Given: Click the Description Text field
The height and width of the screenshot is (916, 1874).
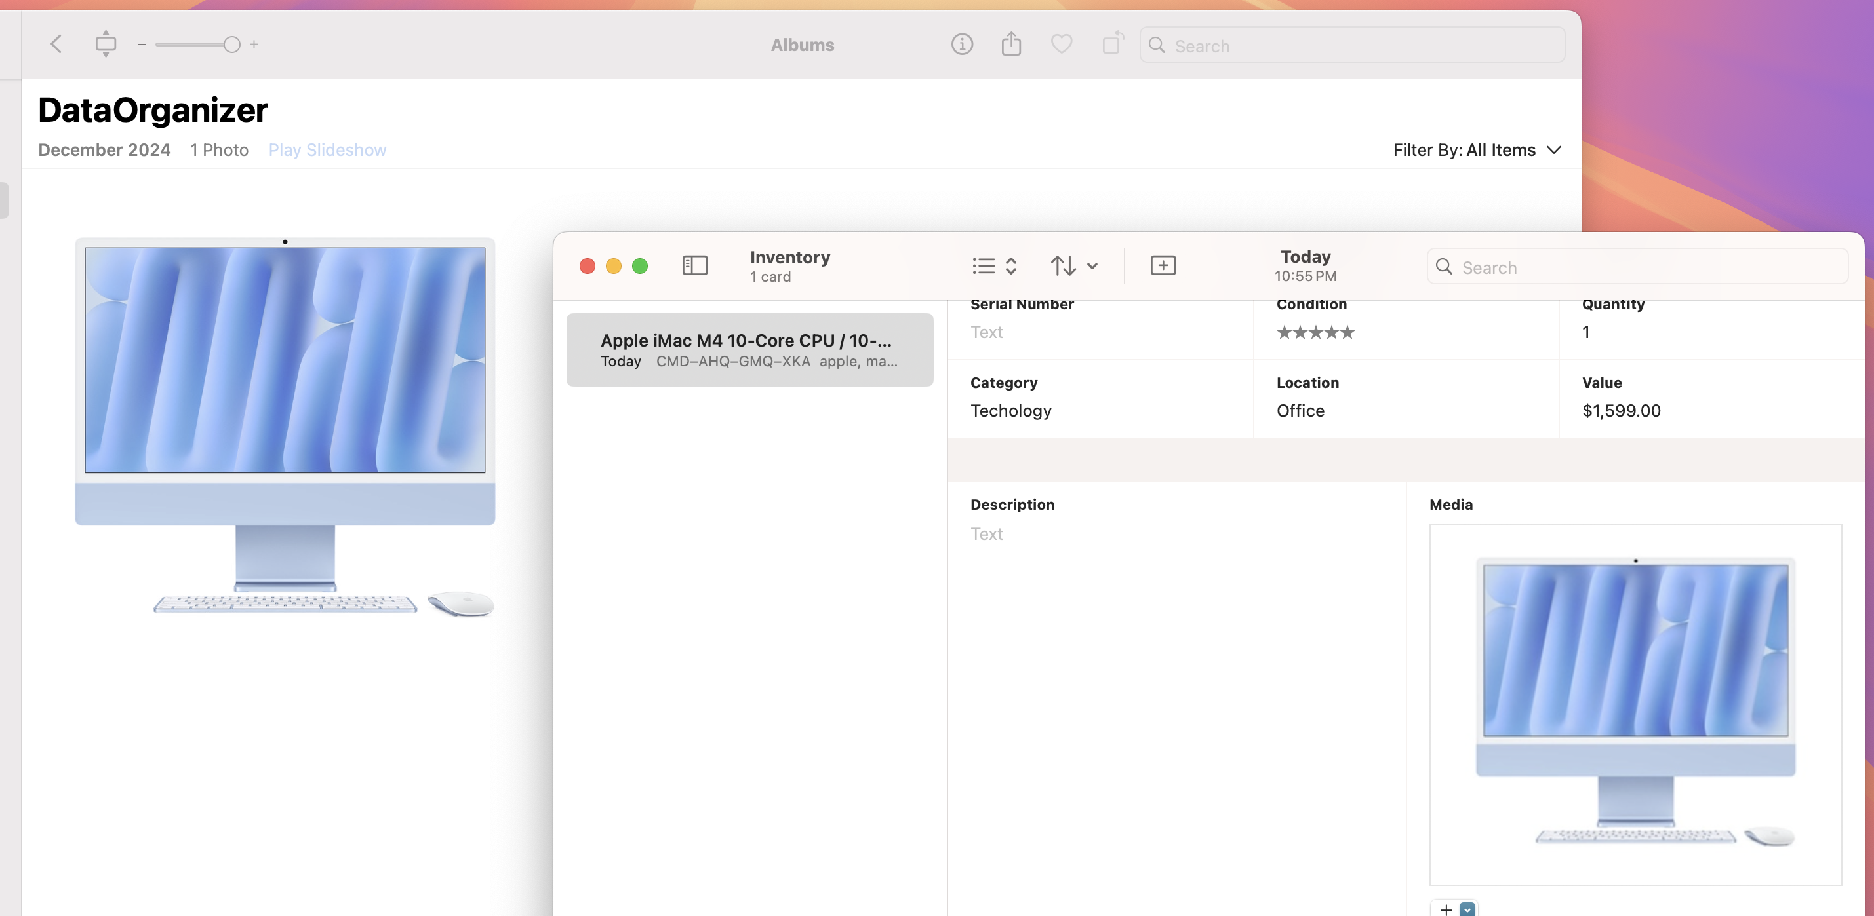Looking at the screenshot, I should pos(986,533).
